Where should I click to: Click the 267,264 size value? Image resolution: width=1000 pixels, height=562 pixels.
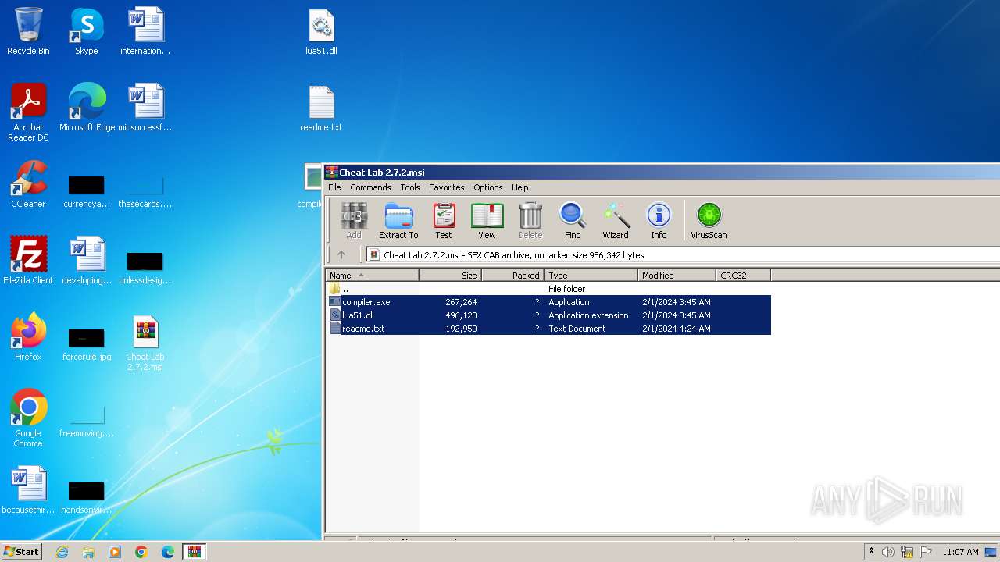click(461, 302)
